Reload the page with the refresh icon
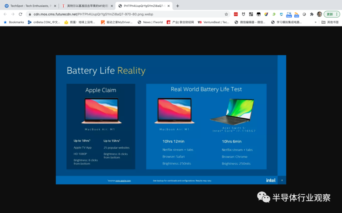342x213 pixels. pos(21,14)
